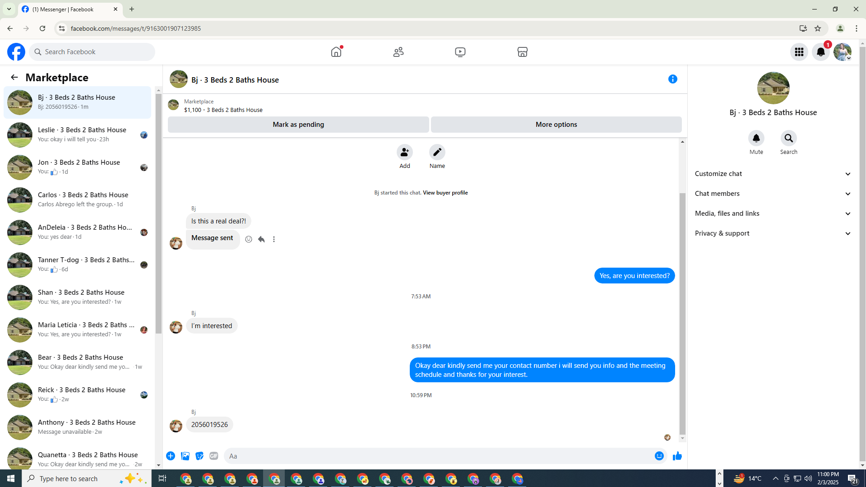866x487 pixels.
Task: Open a new browser tab
Action: coord(132,9)
